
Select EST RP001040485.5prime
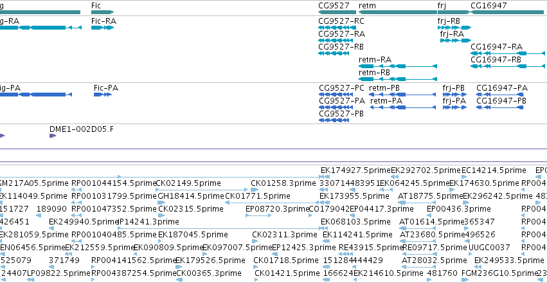tap(114, 235)
